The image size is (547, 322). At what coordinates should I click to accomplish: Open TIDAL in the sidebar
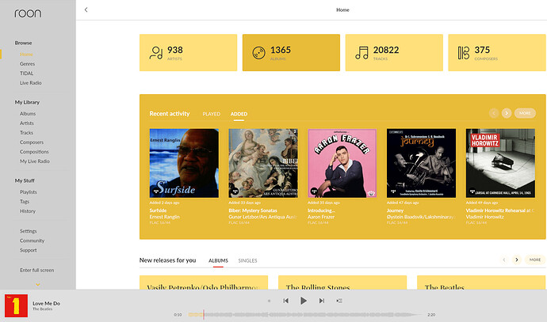pos(26,74)
